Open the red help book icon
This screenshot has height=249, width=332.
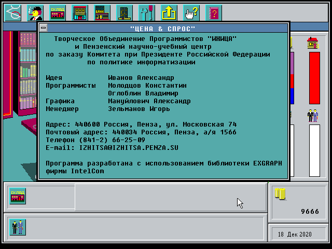click(x=214, y=13)
